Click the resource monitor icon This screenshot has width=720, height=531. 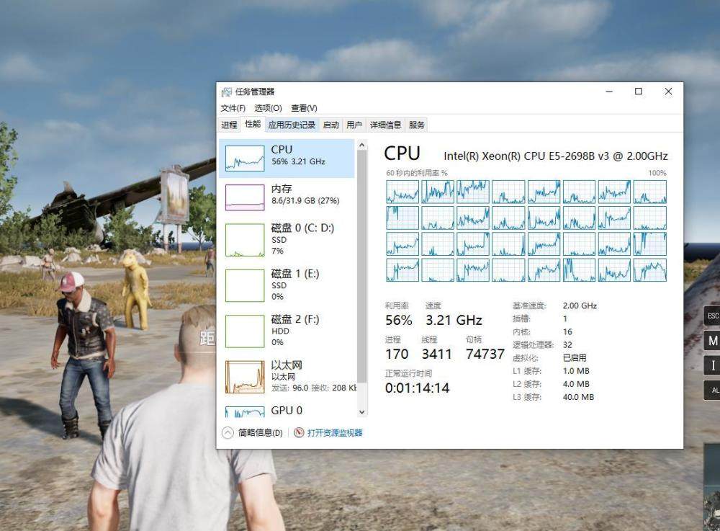pyautogui.click(x=299, y=433)
